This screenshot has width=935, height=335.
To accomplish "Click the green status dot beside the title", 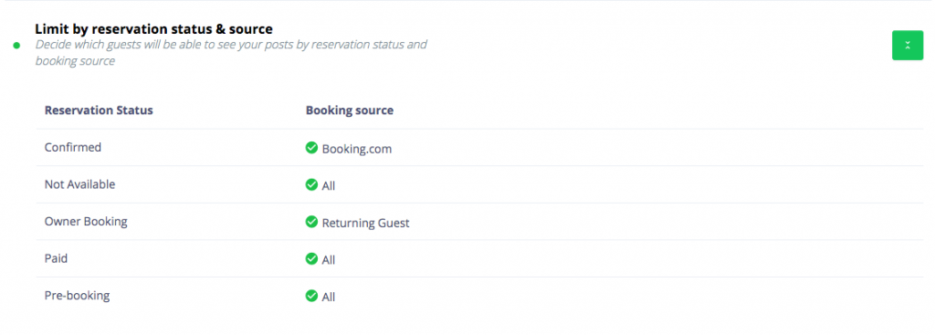I will [x=16, y=46].
